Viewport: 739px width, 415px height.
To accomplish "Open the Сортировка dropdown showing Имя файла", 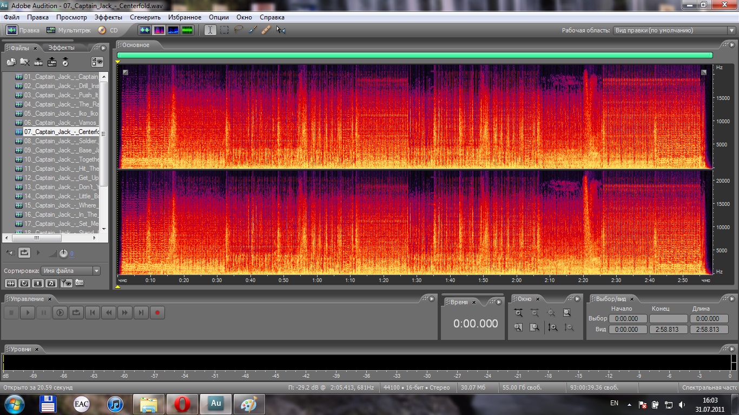I will coord(70,271).
